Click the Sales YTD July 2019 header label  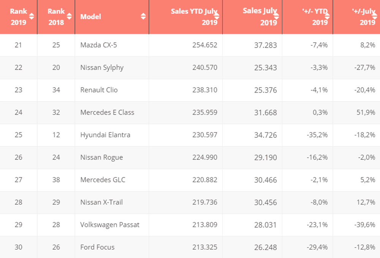point(194,17)
